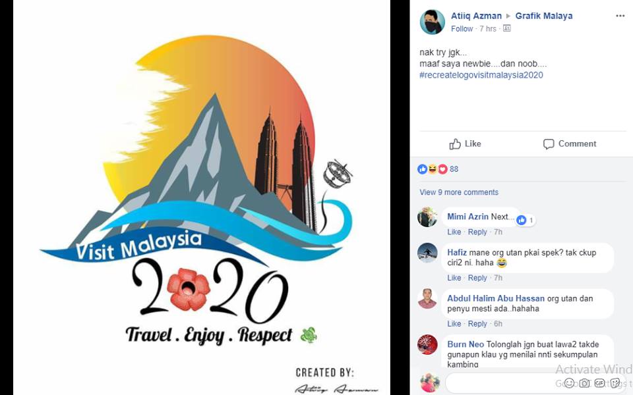Open Burn Neo's profile avatar
The image size is (633, 395).
coord(427,344)
